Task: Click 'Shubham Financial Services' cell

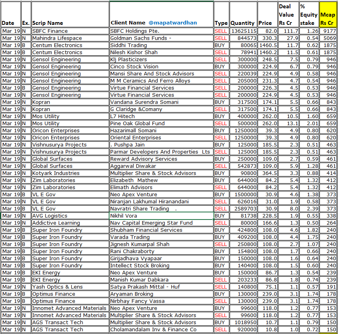Action: (x=162, y=230)
